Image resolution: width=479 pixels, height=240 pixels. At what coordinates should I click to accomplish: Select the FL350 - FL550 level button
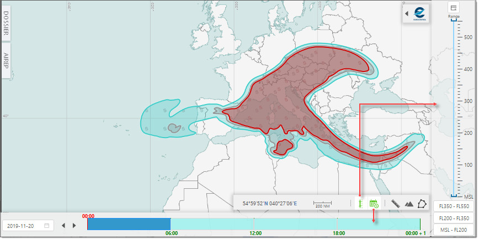[454, 206]
